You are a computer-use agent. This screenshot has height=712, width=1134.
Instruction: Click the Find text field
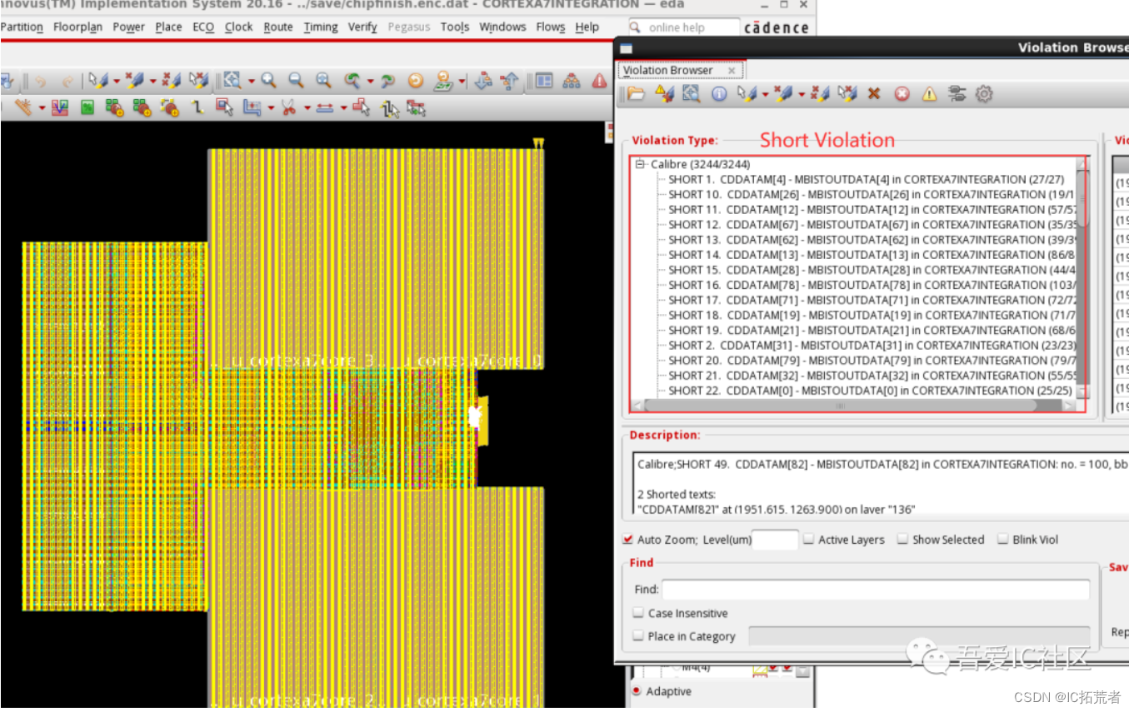click(875, 590)
